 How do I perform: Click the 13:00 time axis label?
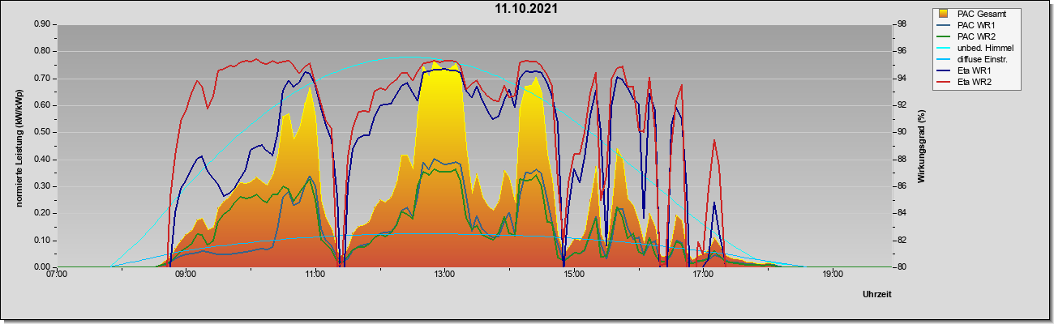(444, 274)
